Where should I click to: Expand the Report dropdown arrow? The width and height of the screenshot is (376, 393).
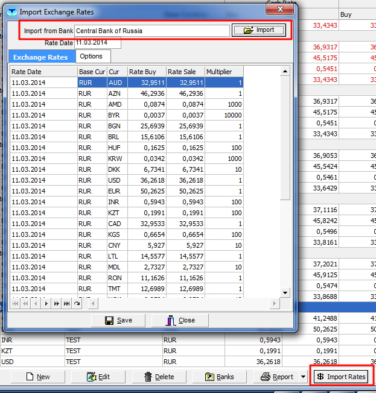coord(303,377)
